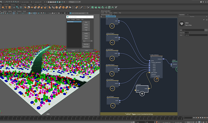The image size is (208, 123).
Task: Click the options dots on create_instances node
Action: click(x=161, y=57)
